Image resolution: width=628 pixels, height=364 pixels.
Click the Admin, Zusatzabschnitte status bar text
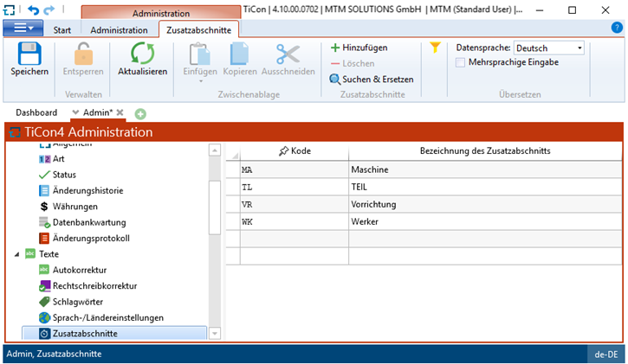[x=54, y=354]
